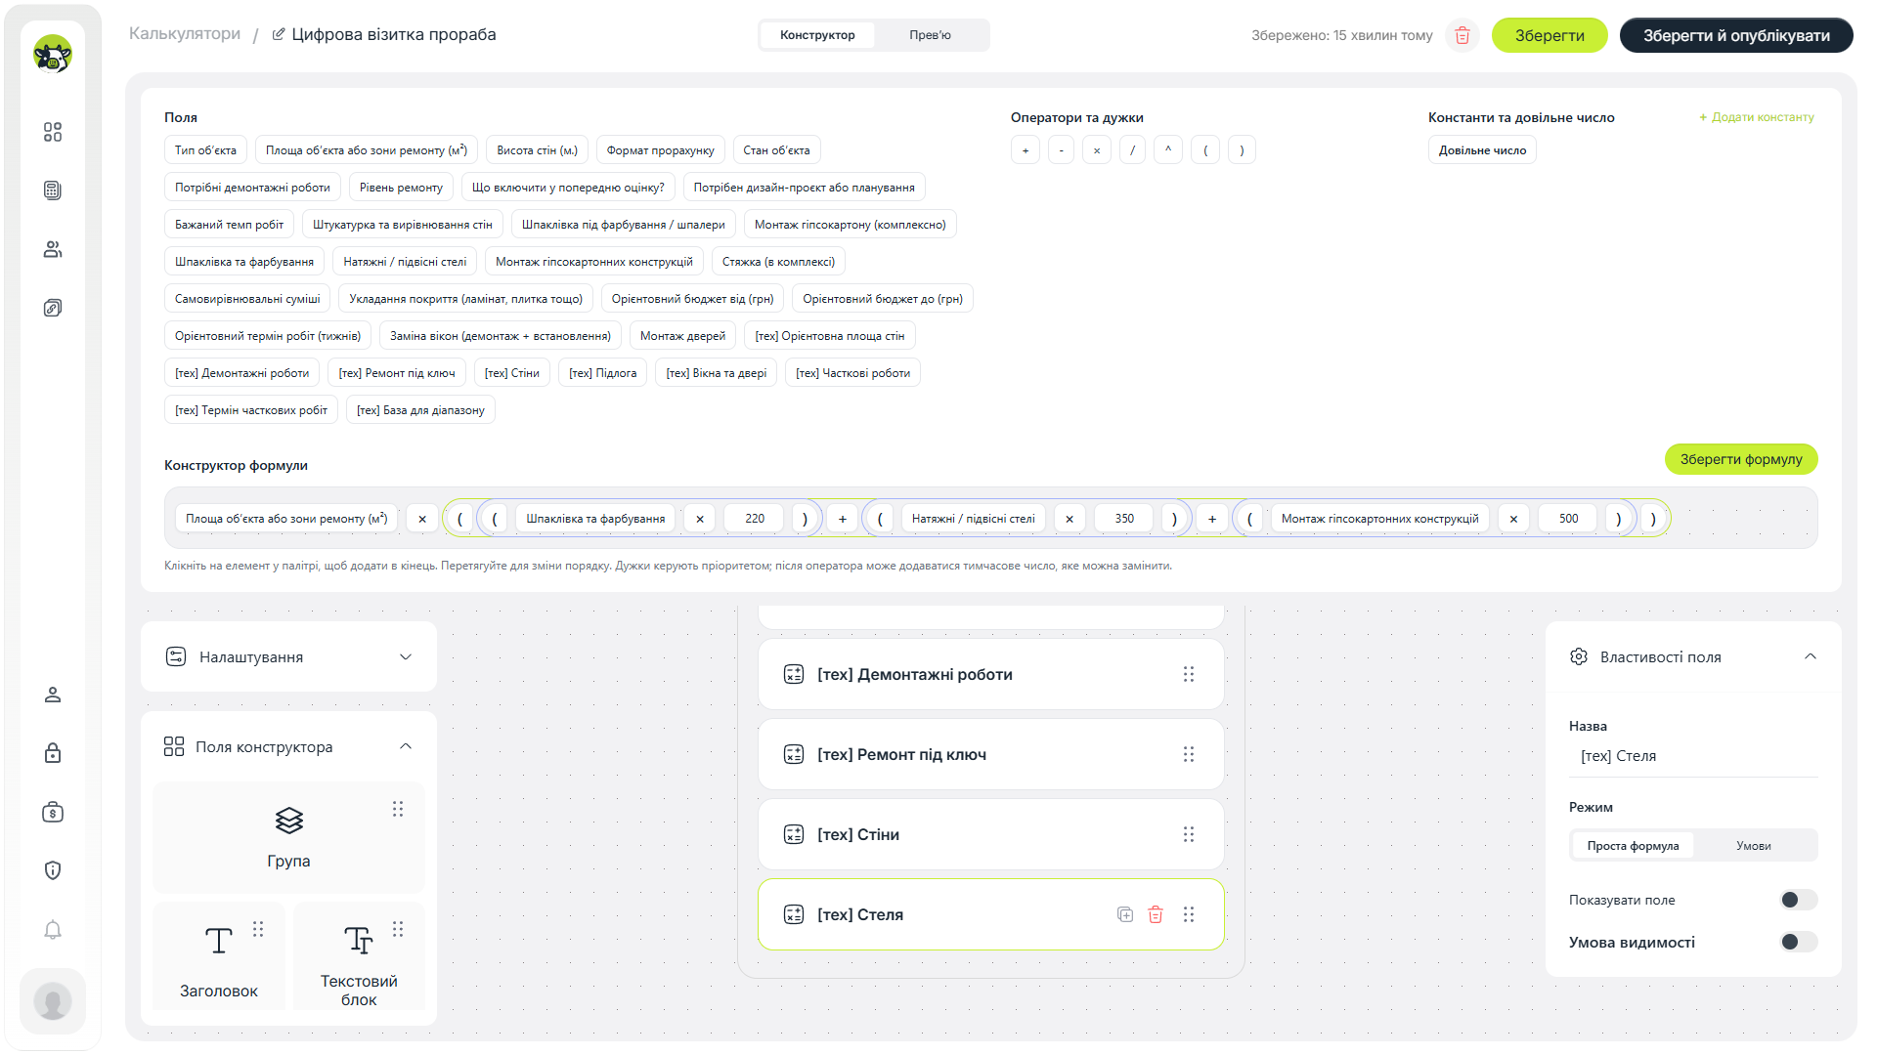Click the multiply operator in operators palette
1877x1055 pixels.
pos(1097,150)
